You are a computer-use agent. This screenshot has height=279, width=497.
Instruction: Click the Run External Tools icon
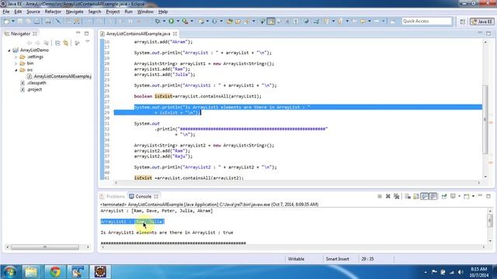click(x=185, y=21)
